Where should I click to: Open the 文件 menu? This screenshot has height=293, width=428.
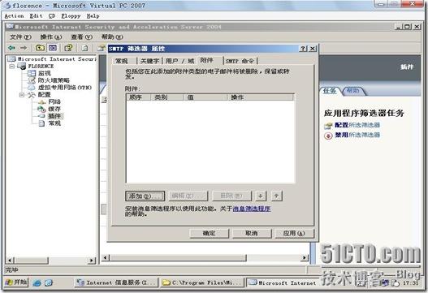pyautogui.click(x=20, y=37)
